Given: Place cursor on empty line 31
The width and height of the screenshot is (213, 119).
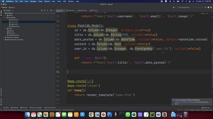Looking at the screenshot, I should click(138, 72).
